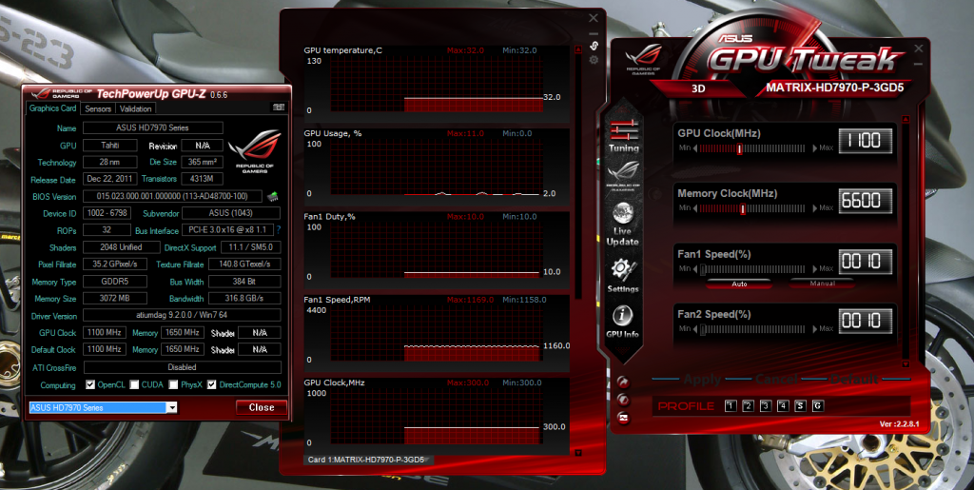The height and width of the screenshot is (490, 974).
Task: Click the Bus Interface question mark in GPU-Z
Action: tap(279, 230)
